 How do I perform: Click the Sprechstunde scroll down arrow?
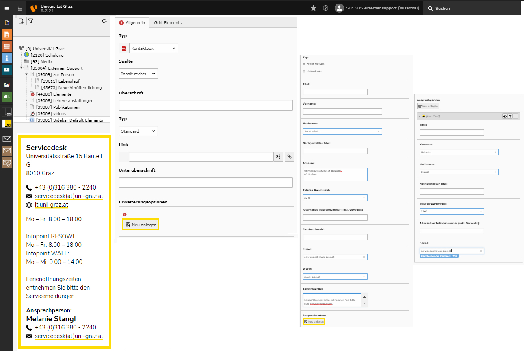pos(364,303)
